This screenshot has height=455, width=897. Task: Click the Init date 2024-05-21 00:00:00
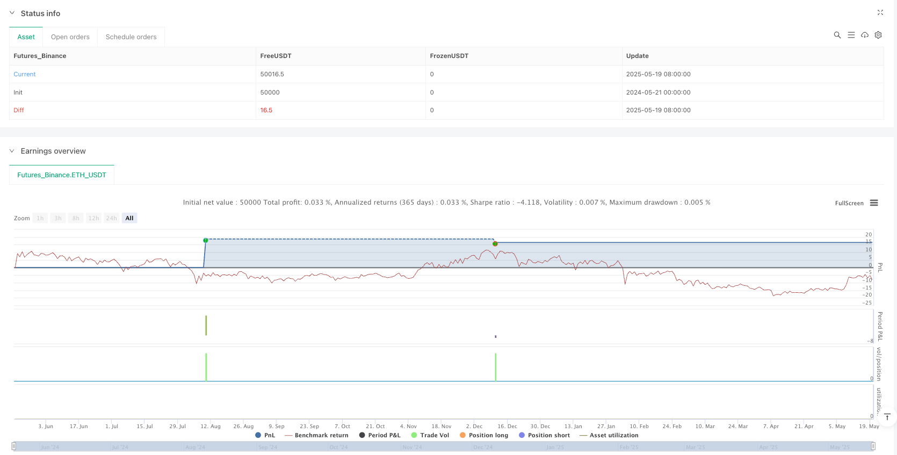coord(659,92)
